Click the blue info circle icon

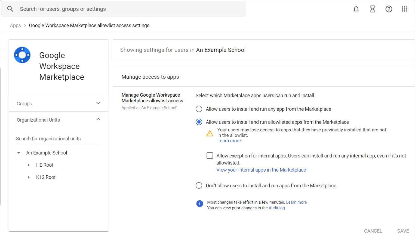point(200,204)
